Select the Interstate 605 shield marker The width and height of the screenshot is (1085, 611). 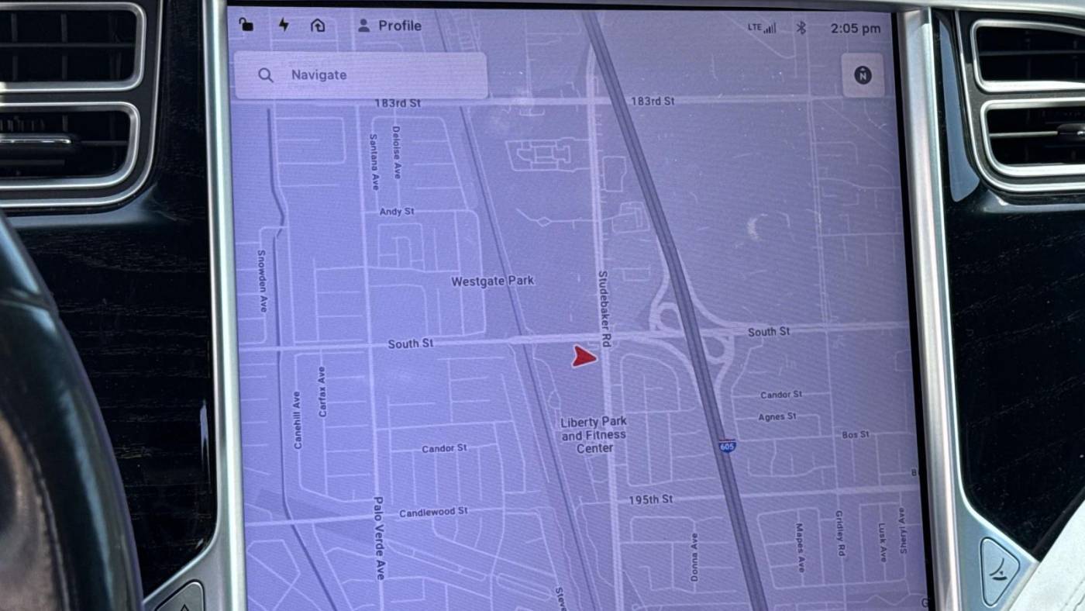[726, 447]
